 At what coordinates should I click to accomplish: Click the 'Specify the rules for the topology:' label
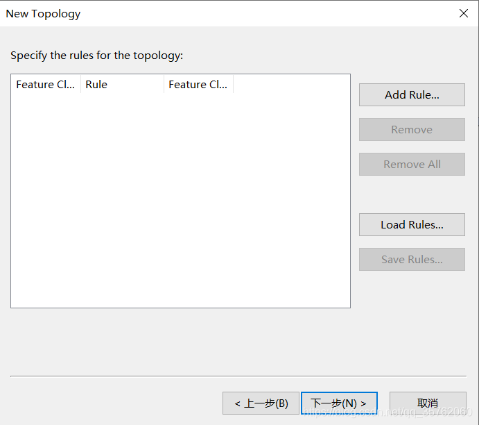click(x=97, y=56)
